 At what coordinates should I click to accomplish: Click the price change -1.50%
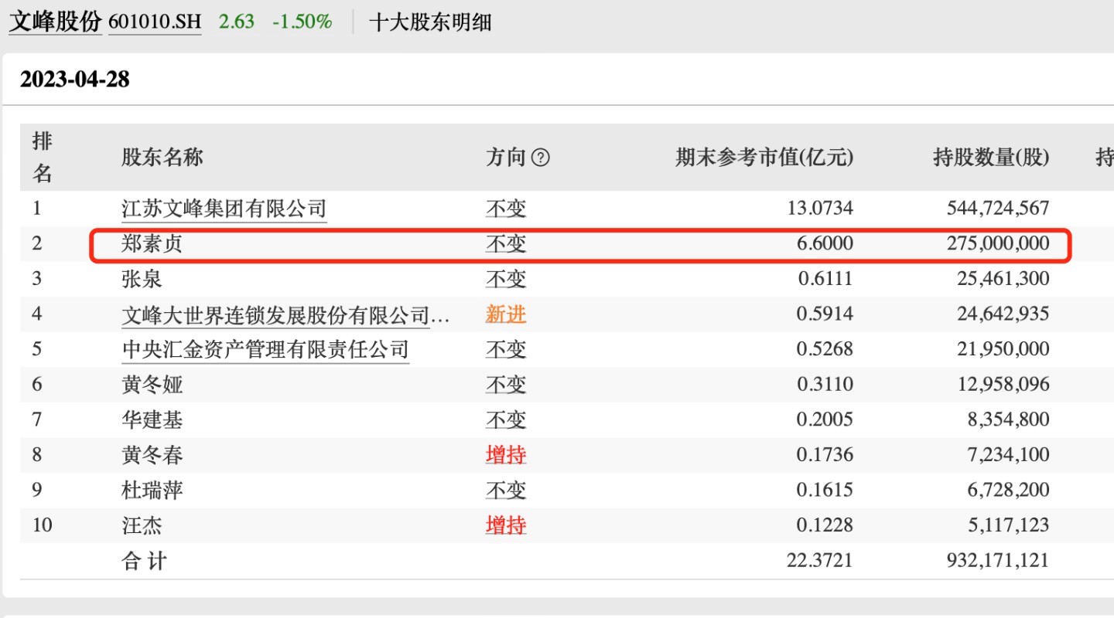[302, 22]
